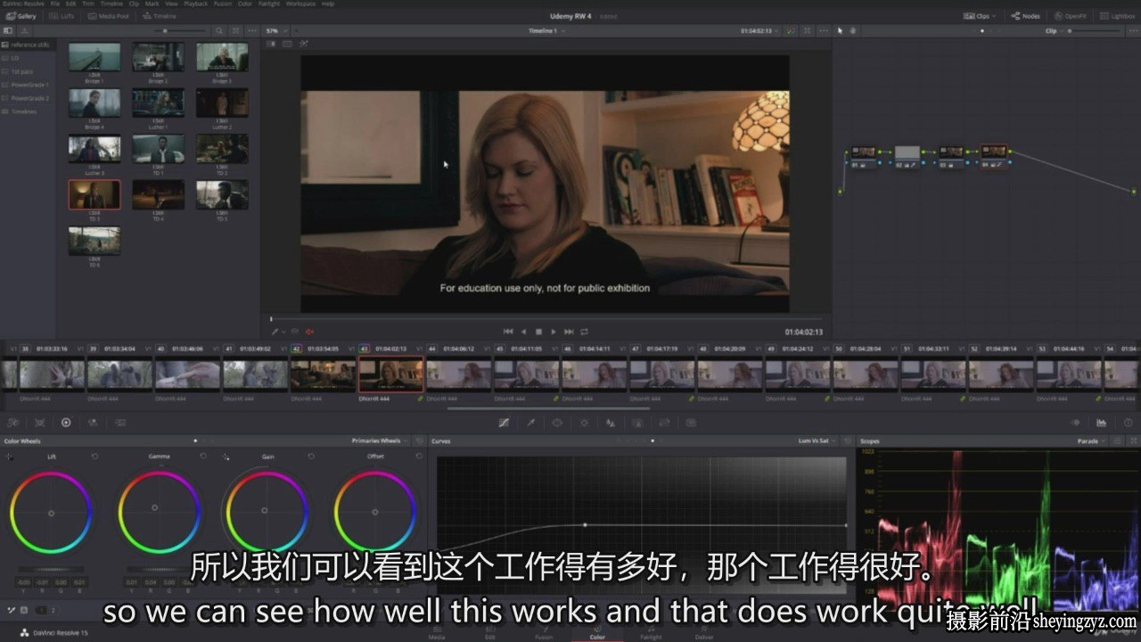Open the Scopes palette icon

(x=1102, y=423)
